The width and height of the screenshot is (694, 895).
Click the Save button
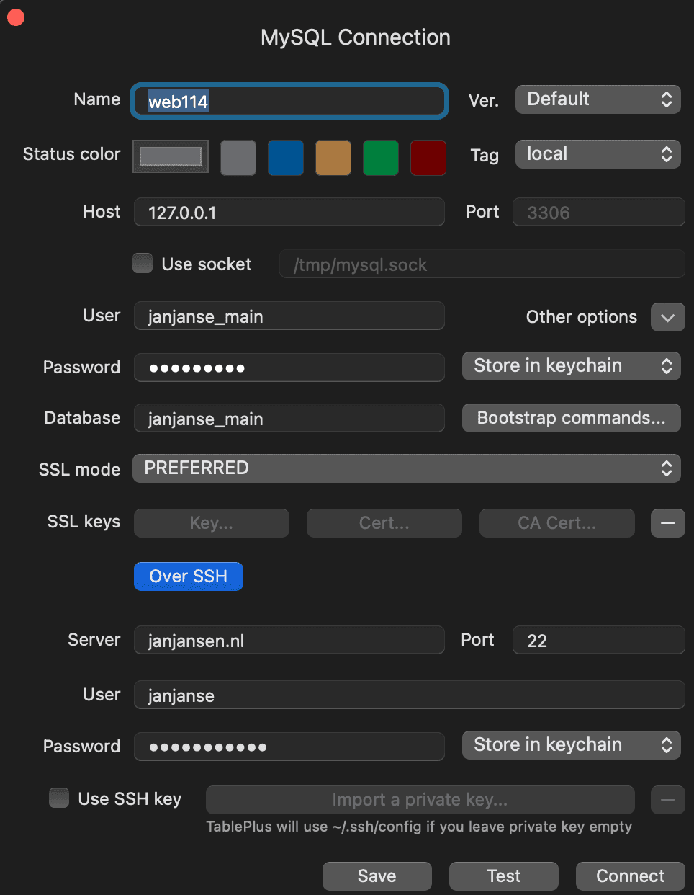tap(377, 876)
